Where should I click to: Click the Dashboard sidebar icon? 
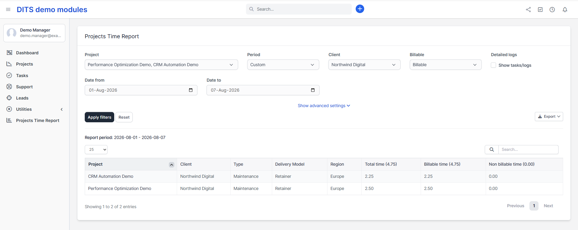coord(9,53)
